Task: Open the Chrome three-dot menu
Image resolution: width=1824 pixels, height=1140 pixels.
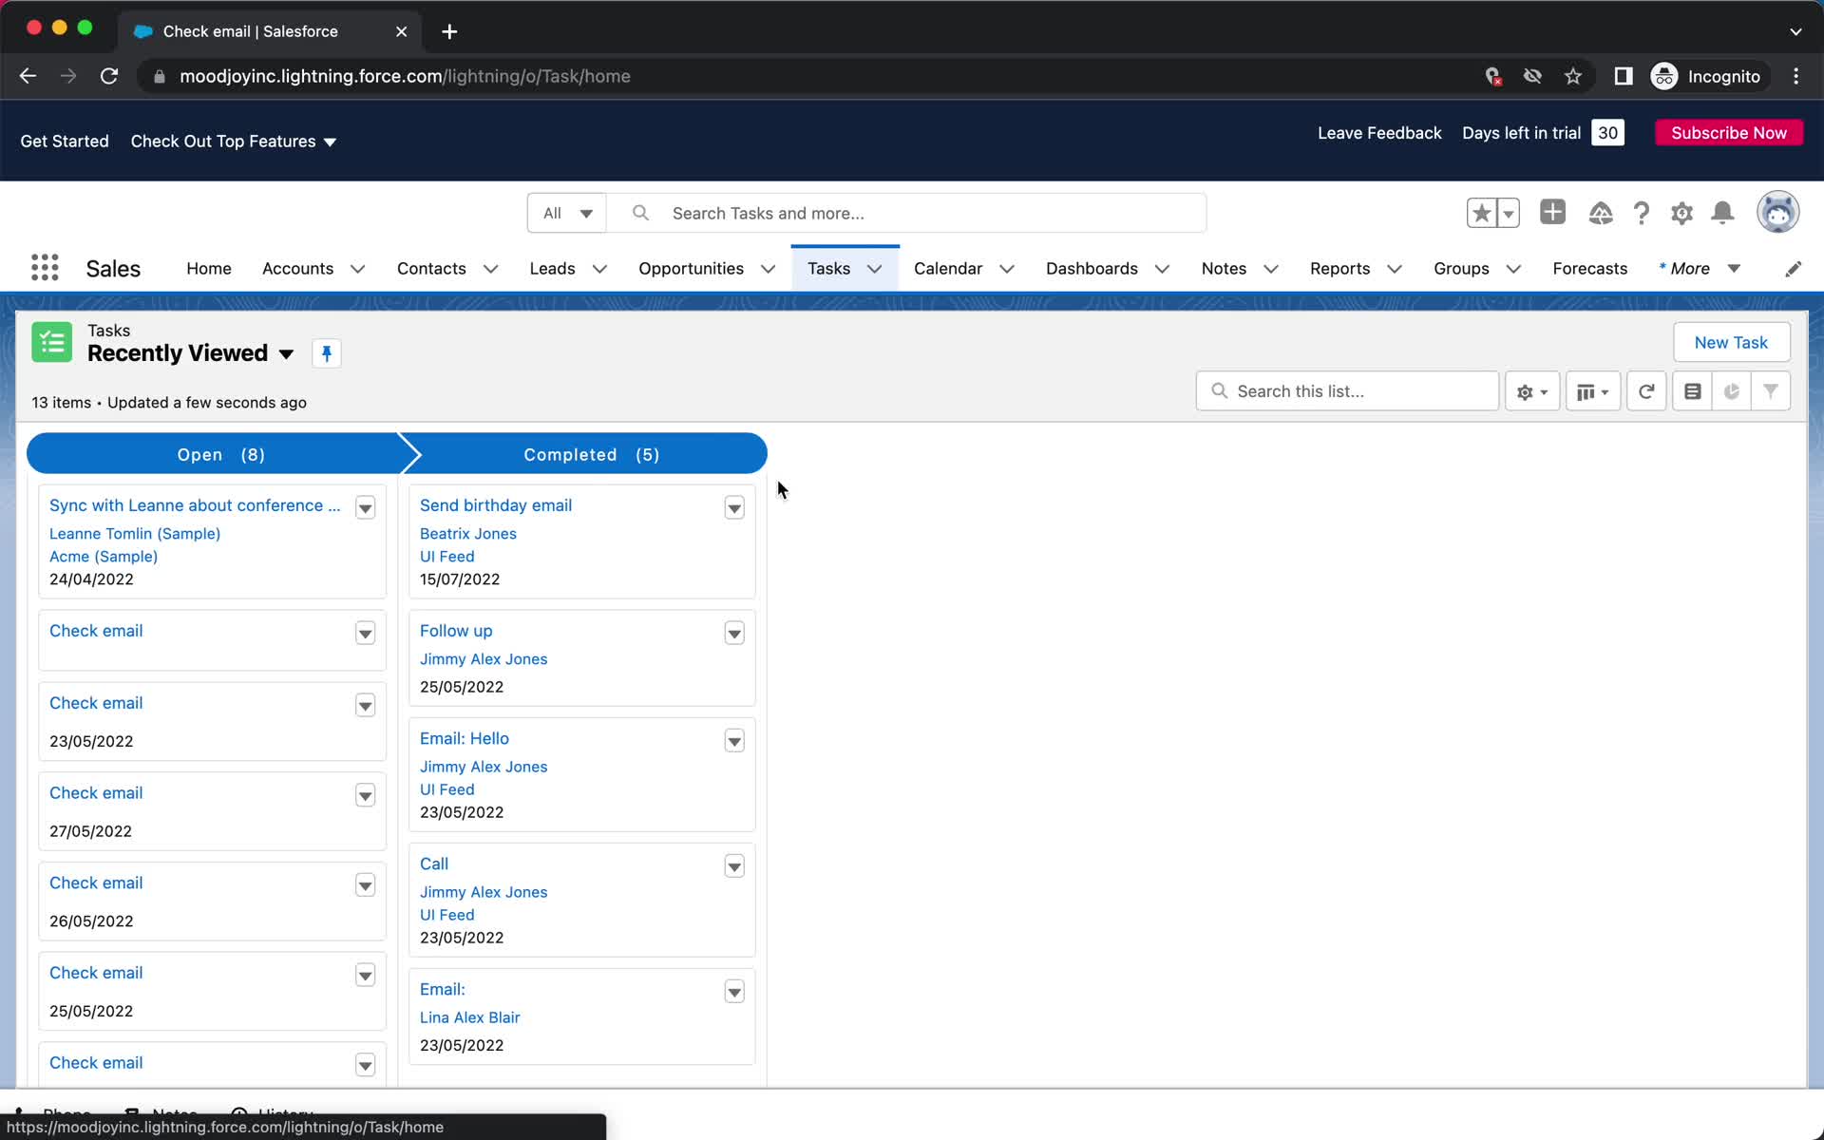Action: pyautogui.click(x=1795, y=76)
